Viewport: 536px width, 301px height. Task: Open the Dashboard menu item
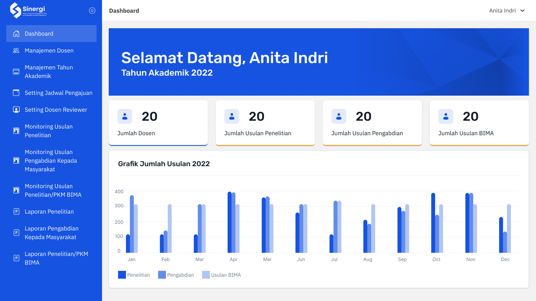tap(51, 34)
